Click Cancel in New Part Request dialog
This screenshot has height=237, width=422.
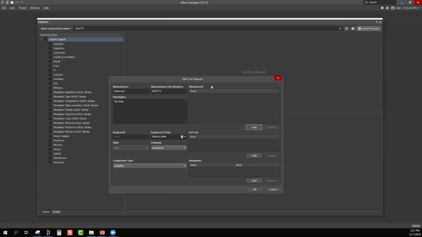click(273, 190)
